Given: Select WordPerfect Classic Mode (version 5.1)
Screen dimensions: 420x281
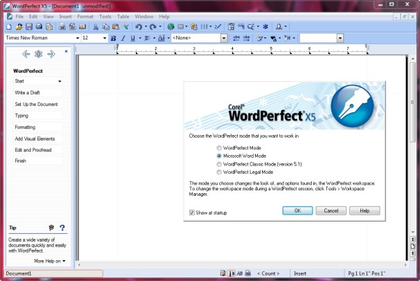Looking at the screenshot, I should coord(219,164).
